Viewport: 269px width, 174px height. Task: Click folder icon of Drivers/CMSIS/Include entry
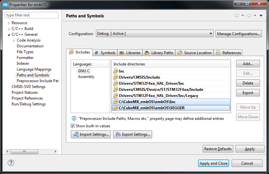(116, 77)
